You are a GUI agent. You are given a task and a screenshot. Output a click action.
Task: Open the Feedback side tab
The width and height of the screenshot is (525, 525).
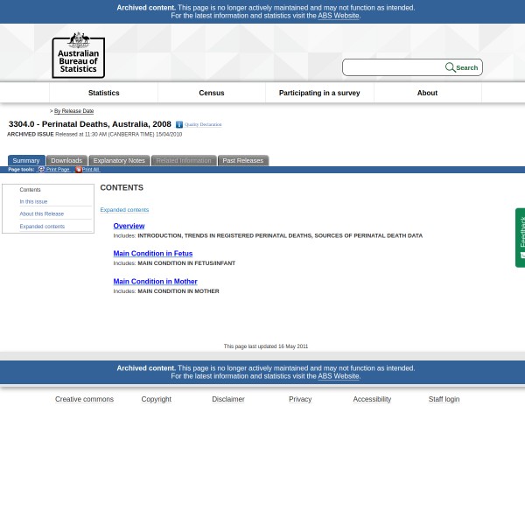[x=521, y=237]
